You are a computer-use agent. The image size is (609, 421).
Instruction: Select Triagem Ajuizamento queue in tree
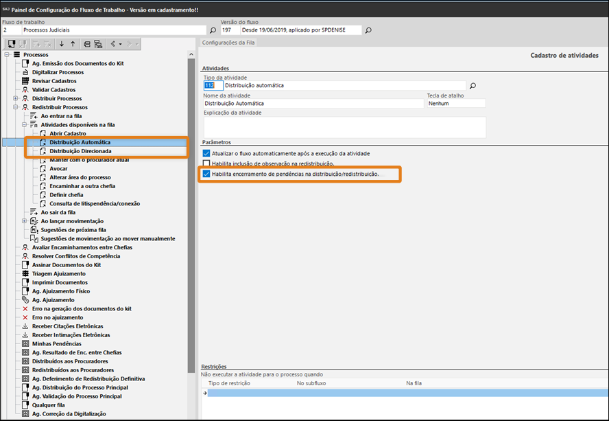click(58, 273)
